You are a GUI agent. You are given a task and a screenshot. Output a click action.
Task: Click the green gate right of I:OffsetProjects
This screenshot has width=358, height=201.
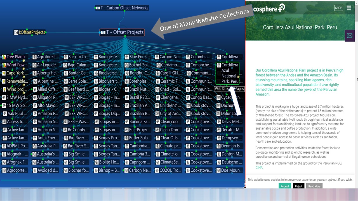point(46,32)
